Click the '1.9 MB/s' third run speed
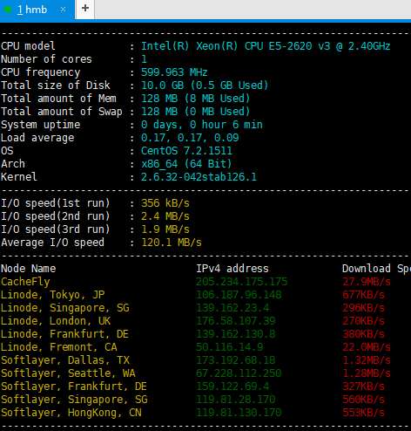The image size is (411, 431). pyautogui.click(x=165, y=229)
